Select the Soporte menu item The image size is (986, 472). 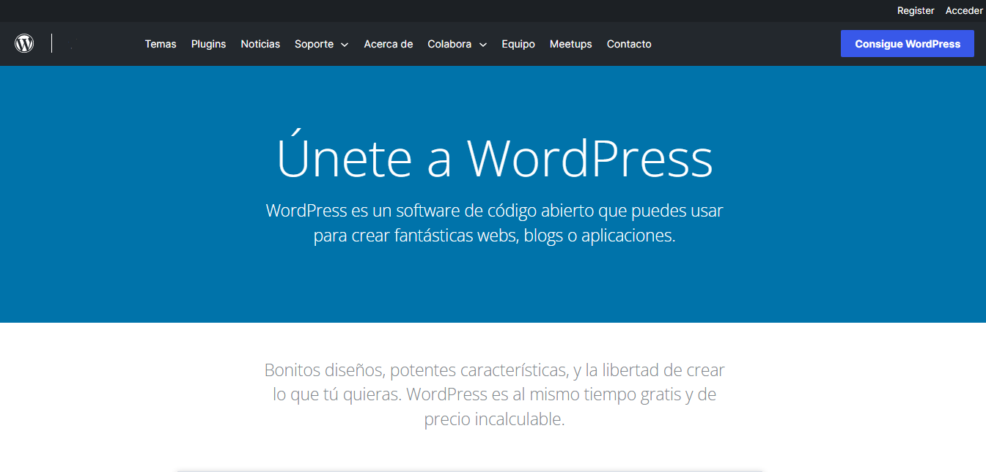[x=314, y=44]
